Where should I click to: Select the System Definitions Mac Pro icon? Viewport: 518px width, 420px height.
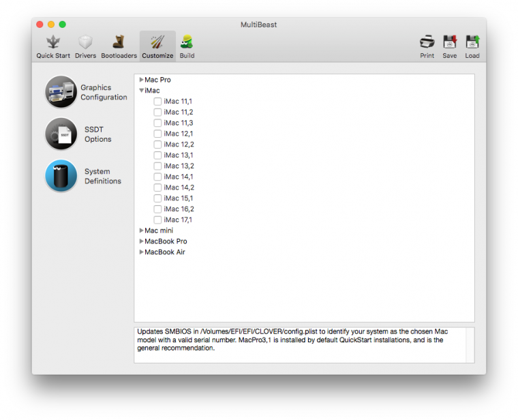[61, 176]
